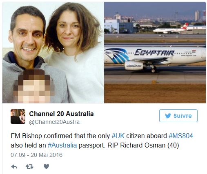The width and height of the screenshot is (207, 174).
Task: Open the #MS804 hashtag
Action: tap(181, 136)
